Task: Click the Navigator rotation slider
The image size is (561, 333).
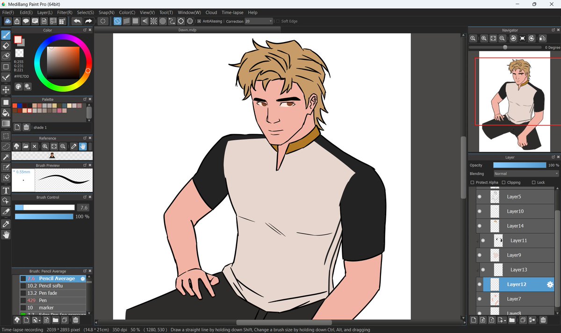Action: 506,47
